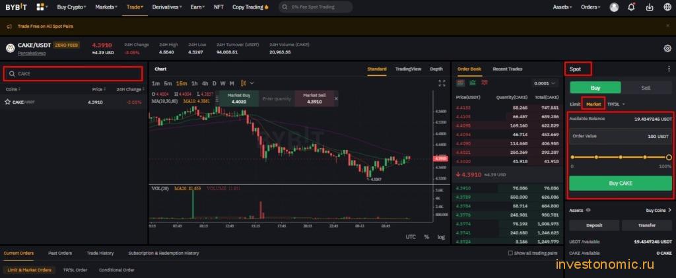The height and width of the screenshot is (278, 676).
Task: Select the 5m timeframe
Action: 168,83
